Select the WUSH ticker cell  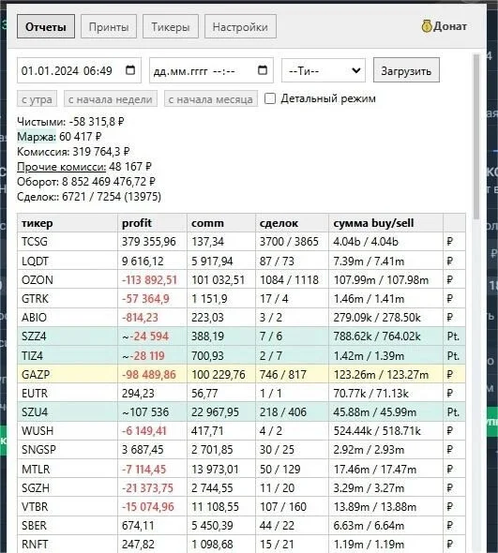coord(68,430)
